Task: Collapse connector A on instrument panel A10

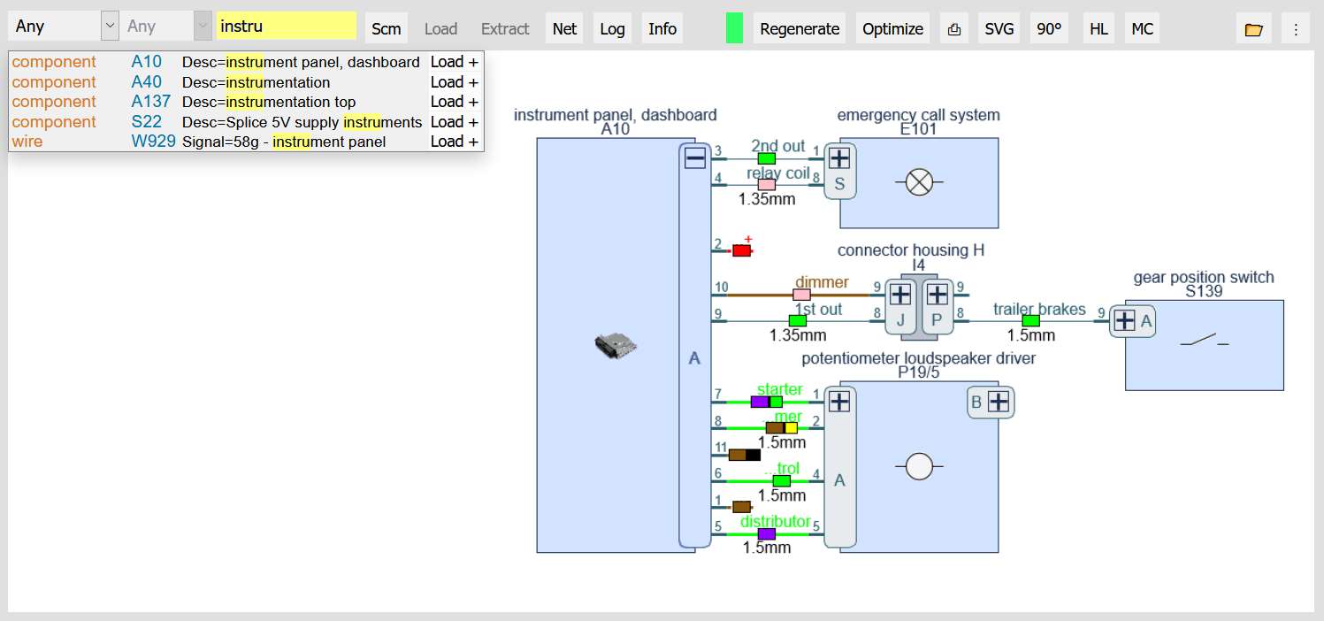Action: [695, 158]
